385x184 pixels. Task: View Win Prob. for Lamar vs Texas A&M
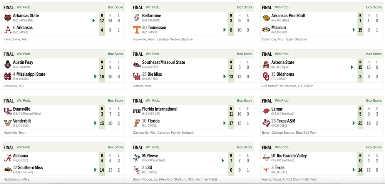tap(282, 101)
